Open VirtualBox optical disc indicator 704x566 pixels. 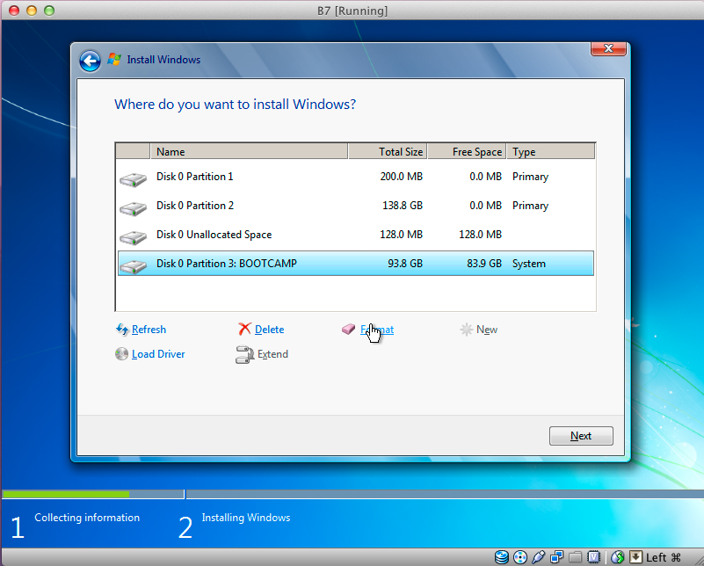point(520,557)
